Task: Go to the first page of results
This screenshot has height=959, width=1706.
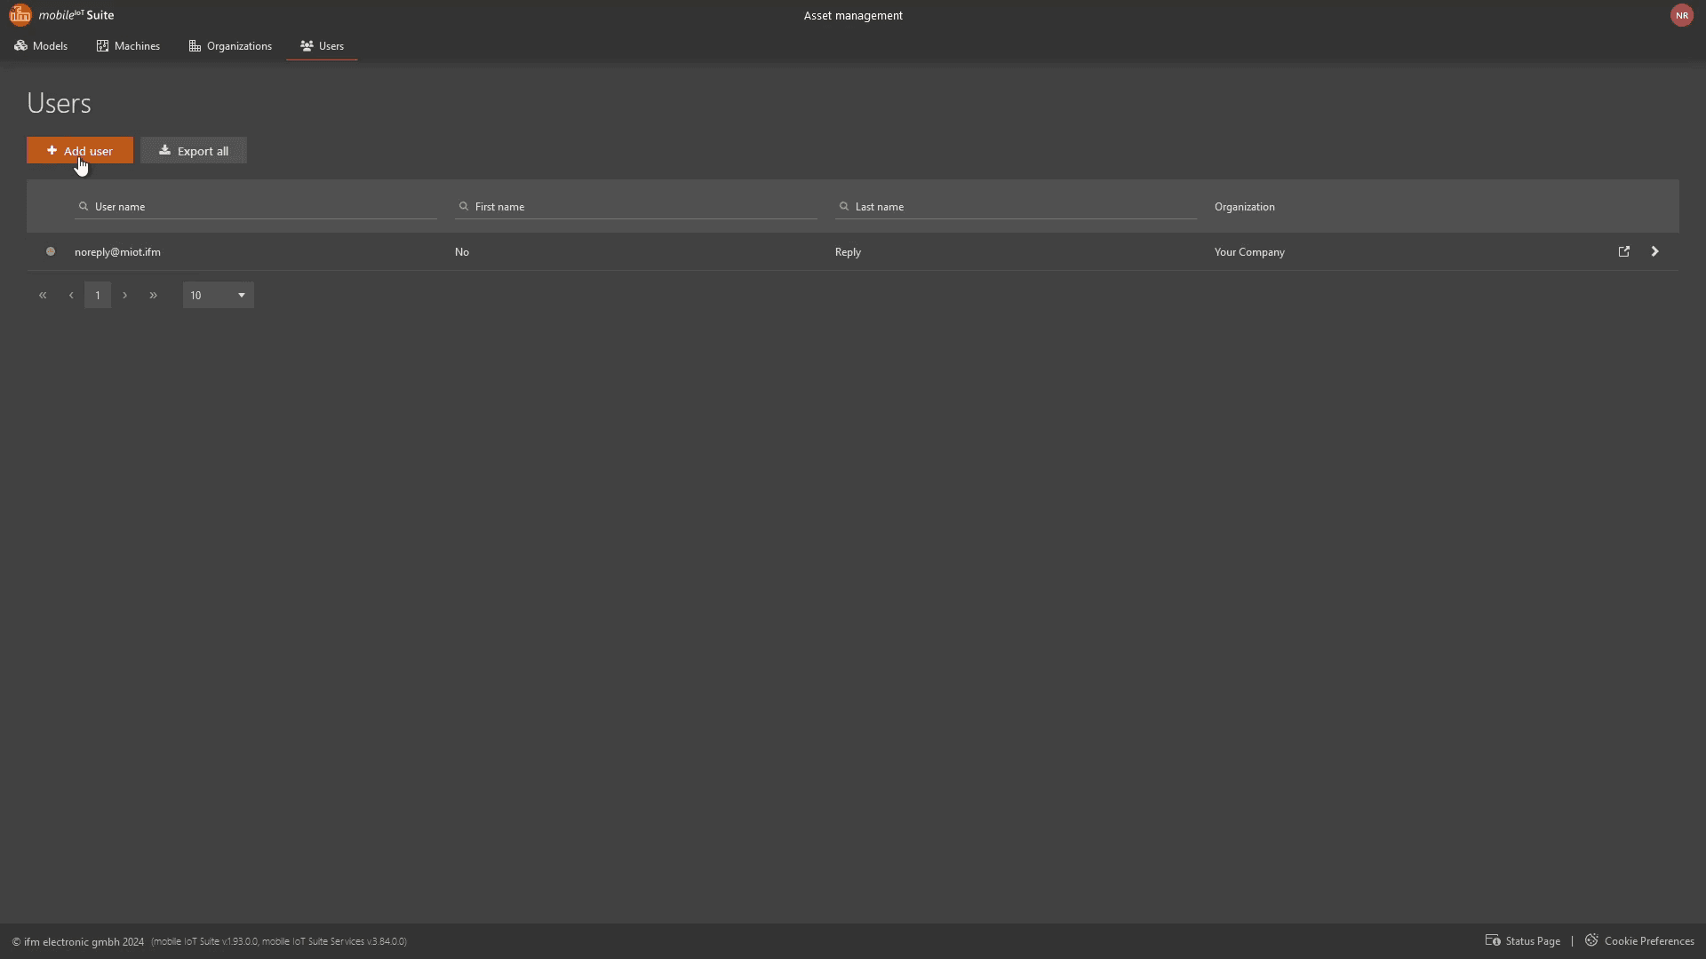Action: (x=43, y=296)
